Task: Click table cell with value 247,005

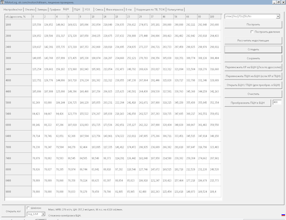Action: pos(144,136)
